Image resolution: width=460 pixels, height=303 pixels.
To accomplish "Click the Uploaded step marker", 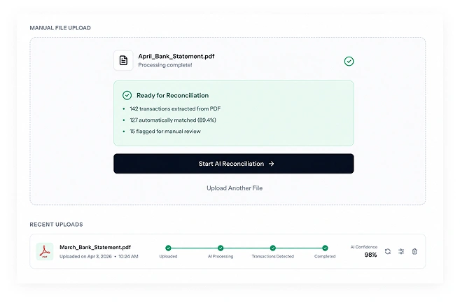I will point(168,248).
